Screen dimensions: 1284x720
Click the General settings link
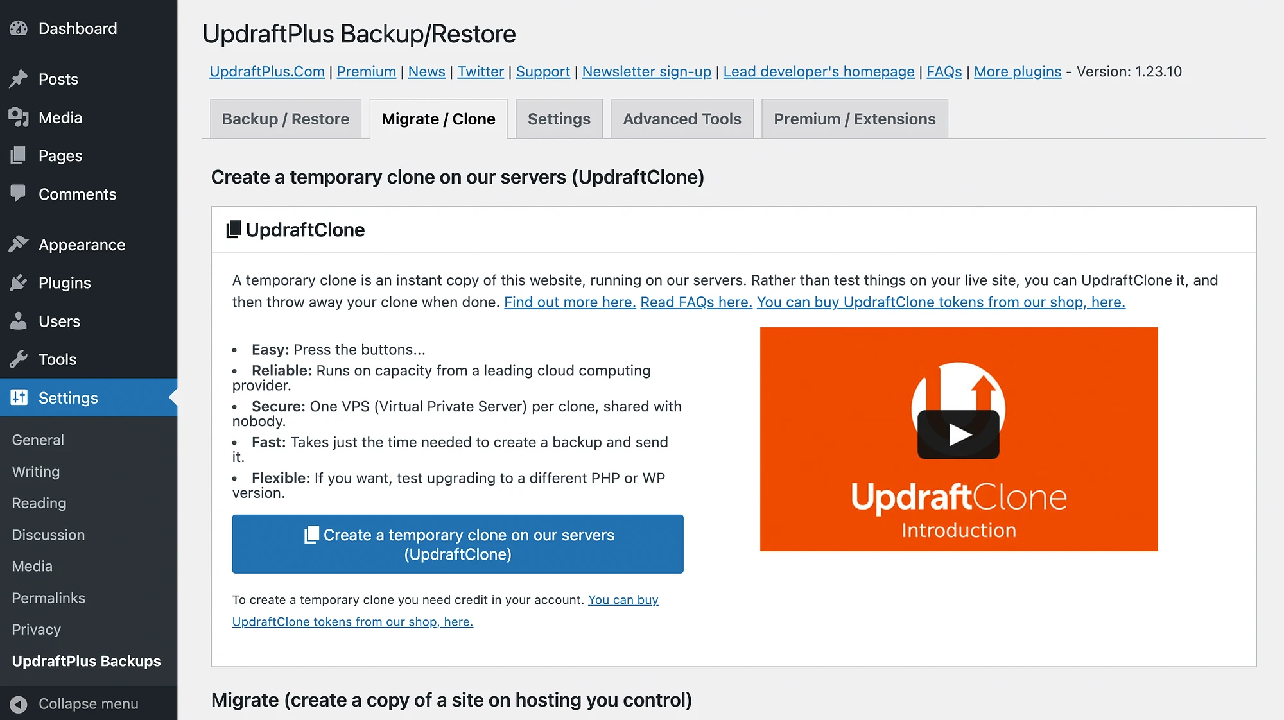pos(37,439)
